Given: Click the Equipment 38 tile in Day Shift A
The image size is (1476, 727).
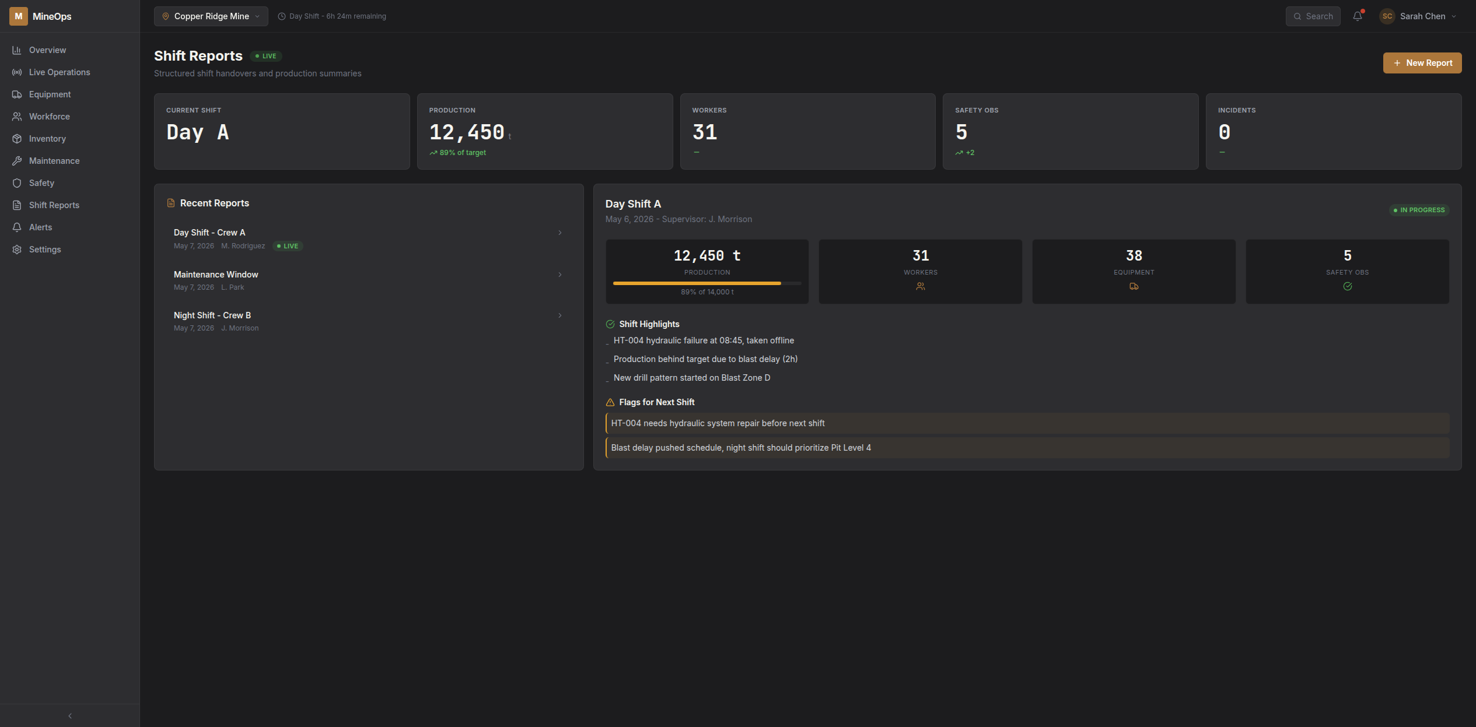Looking at the screenshot, I should click(x=1134, y=272).
